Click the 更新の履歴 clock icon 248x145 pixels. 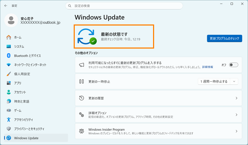(x=81, y=98)
